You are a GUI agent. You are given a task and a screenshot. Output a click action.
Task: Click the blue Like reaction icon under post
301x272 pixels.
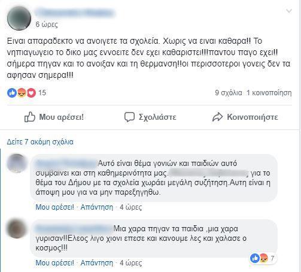[x=12, y=93]
